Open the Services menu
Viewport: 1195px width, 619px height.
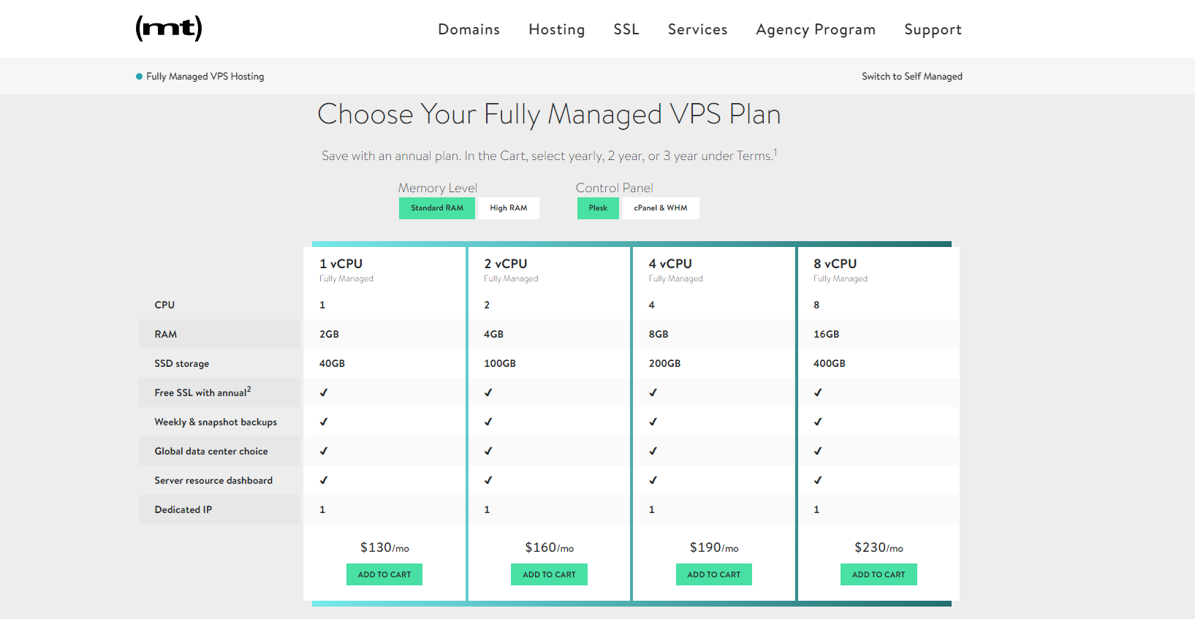click(x=697, y=29)
